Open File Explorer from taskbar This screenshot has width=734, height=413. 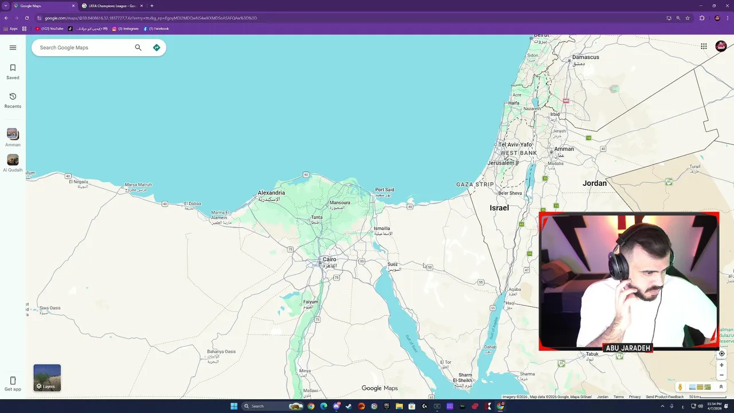pos(399,406)
